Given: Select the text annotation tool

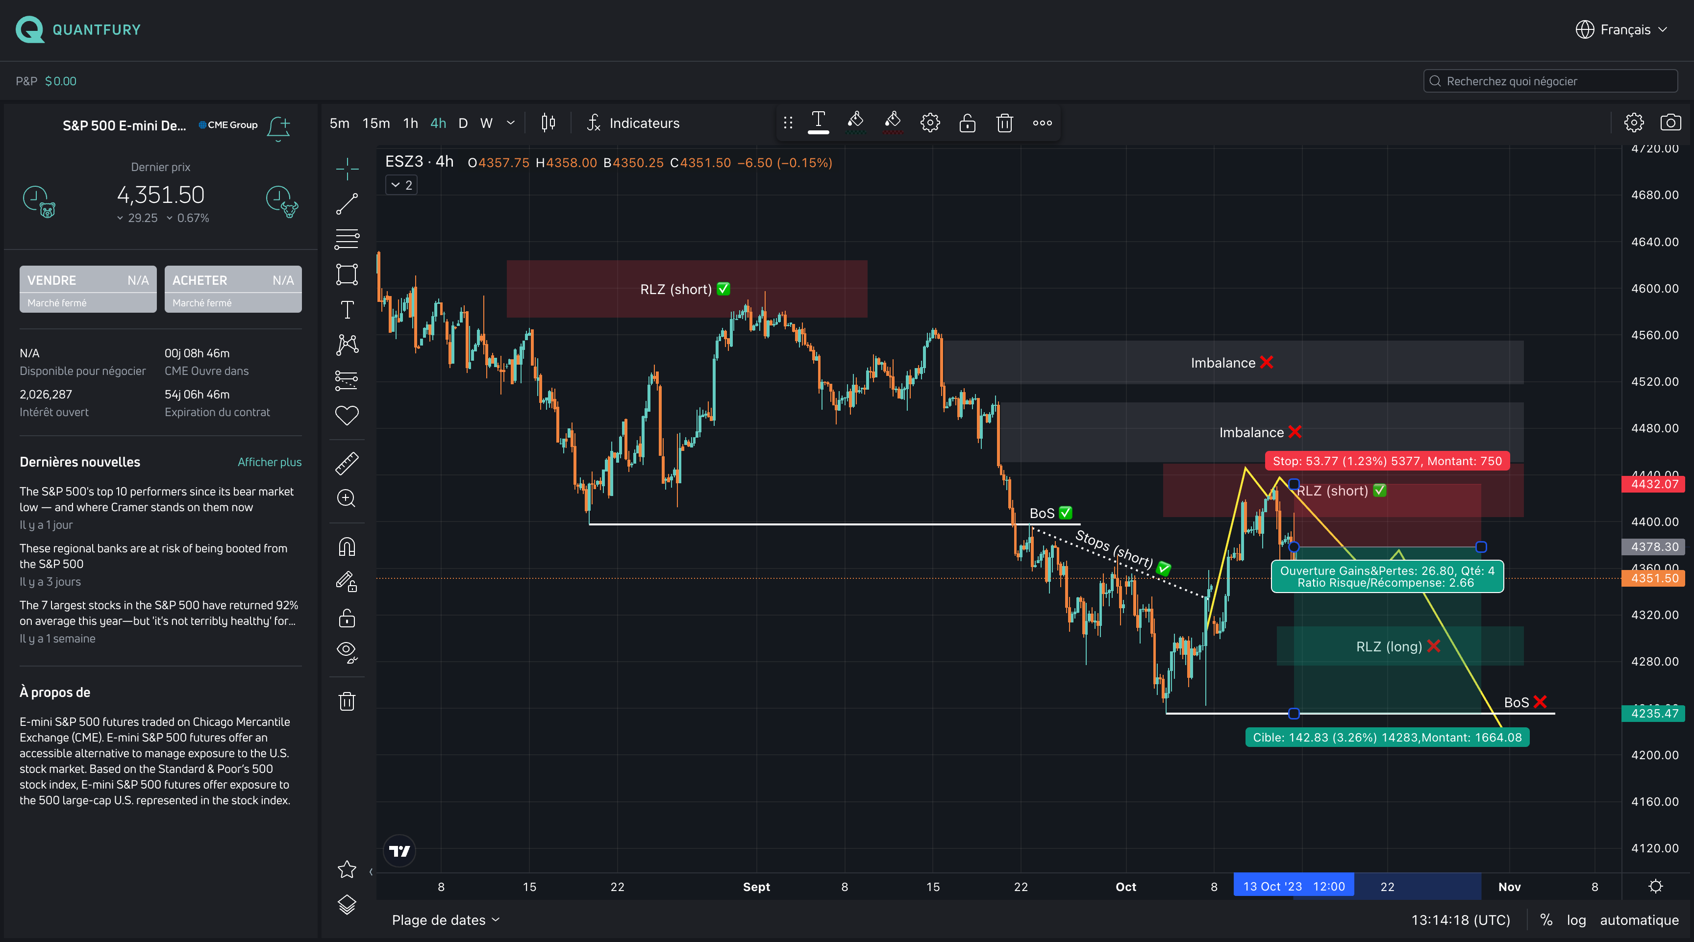Looking at the screenshot, I should click(x=347, y=310).
